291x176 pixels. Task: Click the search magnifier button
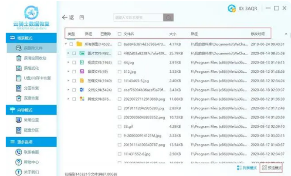point(168,17)
